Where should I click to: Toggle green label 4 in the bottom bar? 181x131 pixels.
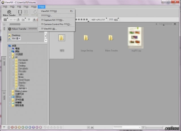point(23,127)
